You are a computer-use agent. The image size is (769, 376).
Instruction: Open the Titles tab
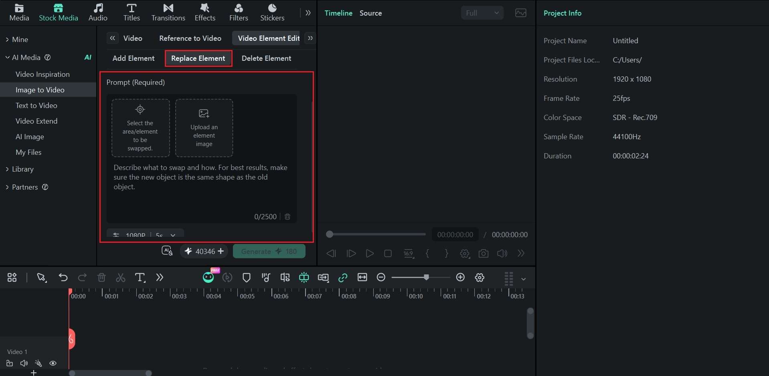pyautogui.click(x=132, y=12)
